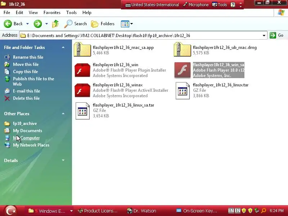Click the fp10_archive folder icon
Image resolution: width=288 pixels, height=216 pixels.
7,123
